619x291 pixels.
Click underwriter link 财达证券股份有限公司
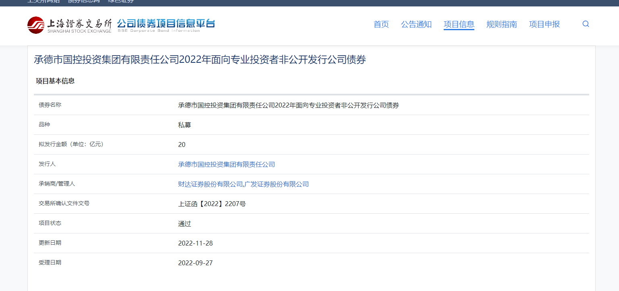pyautogui.click(x=210, y=184)
